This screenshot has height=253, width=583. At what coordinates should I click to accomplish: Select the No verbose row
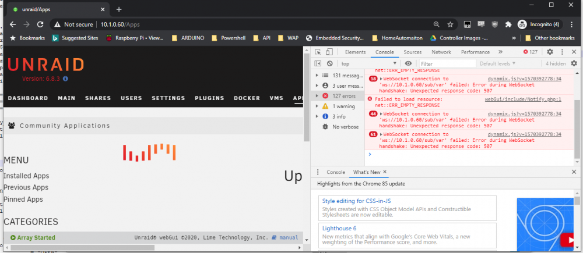click(x=338, y=127)
